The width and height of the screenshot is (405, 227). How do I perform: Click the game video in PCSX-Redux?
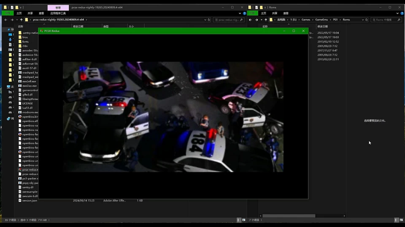pos(173,116)
